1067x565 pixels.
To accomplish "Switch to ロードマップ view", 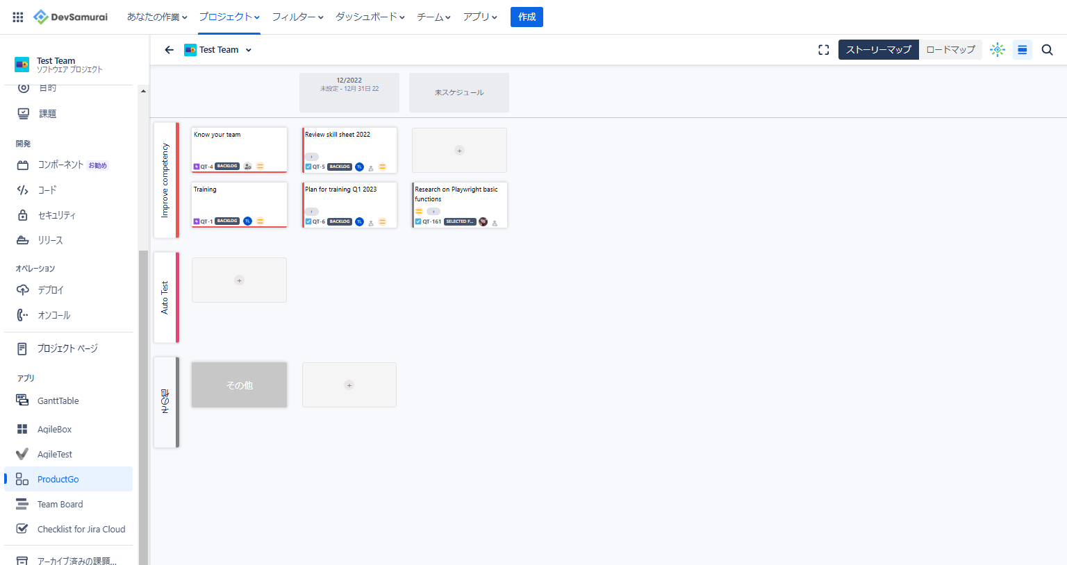I will 950,50.
